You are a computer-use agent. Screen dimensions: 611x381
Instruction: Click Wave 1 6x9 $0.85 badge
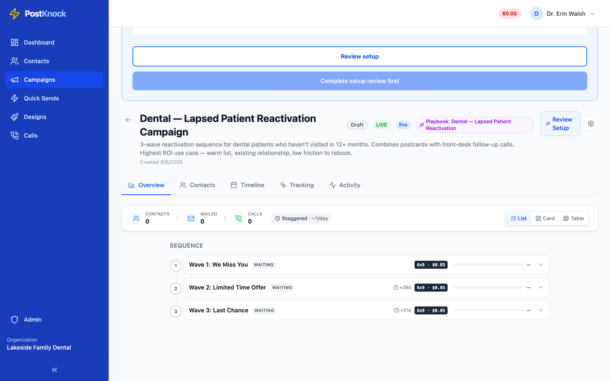click(x=431, y=265)
